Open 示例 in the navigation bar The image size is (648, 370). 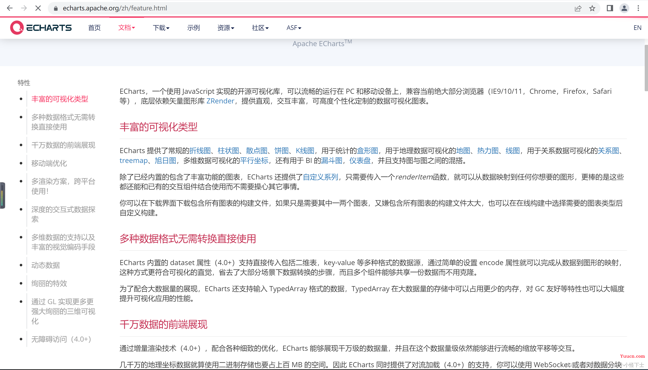(194, 27)
